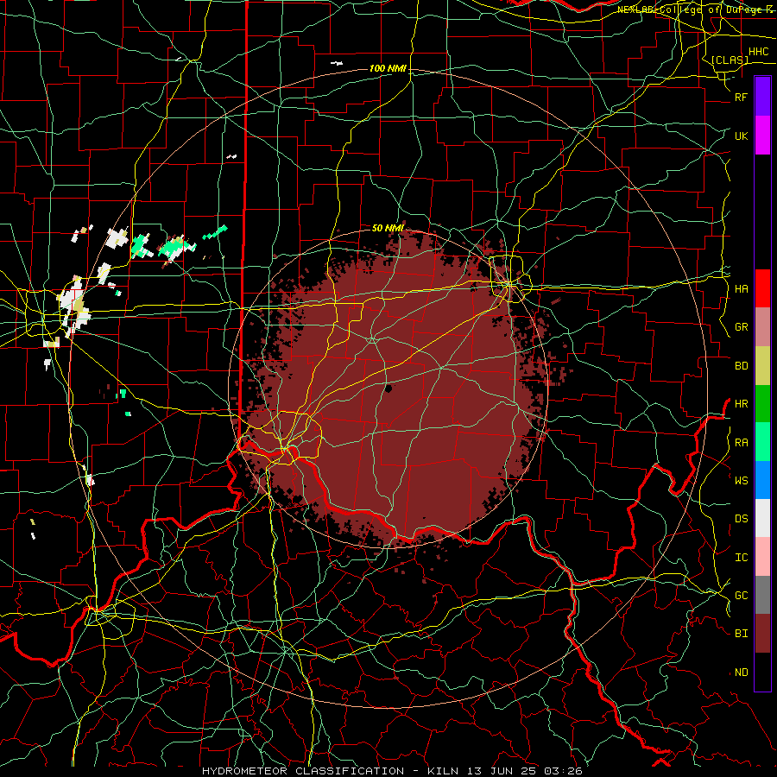Click the HA legend label
This screenshot has height=777, width=777.
tap(741, 289)
